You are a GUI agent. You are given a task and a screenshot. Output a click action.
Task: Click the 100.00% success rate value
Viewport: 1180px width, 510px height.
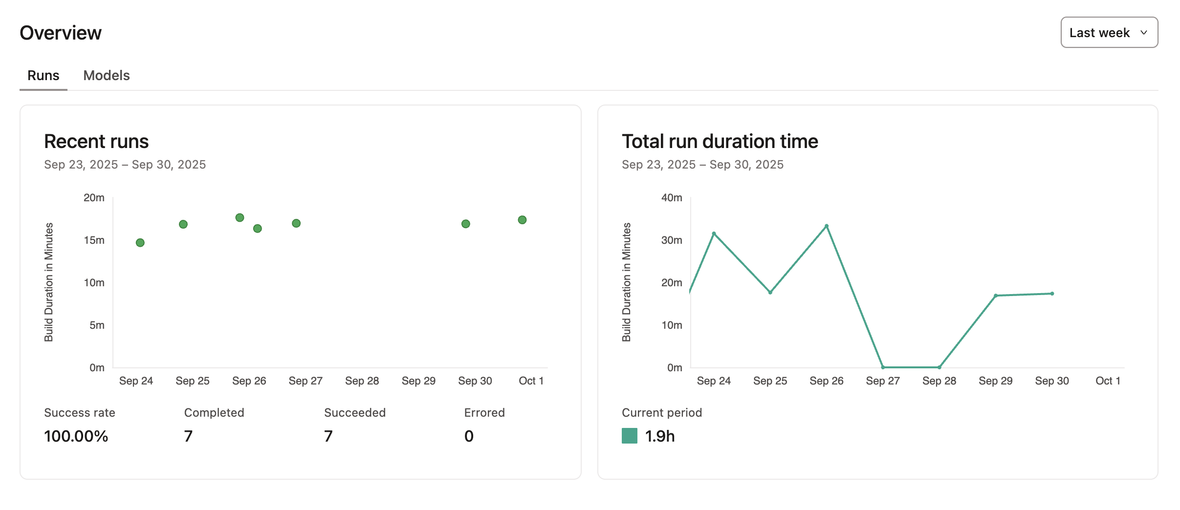pos(76,436)
